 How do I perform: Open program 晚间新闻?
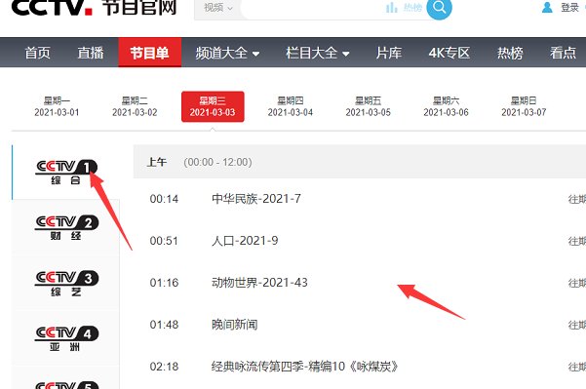(x=234, y=325)
